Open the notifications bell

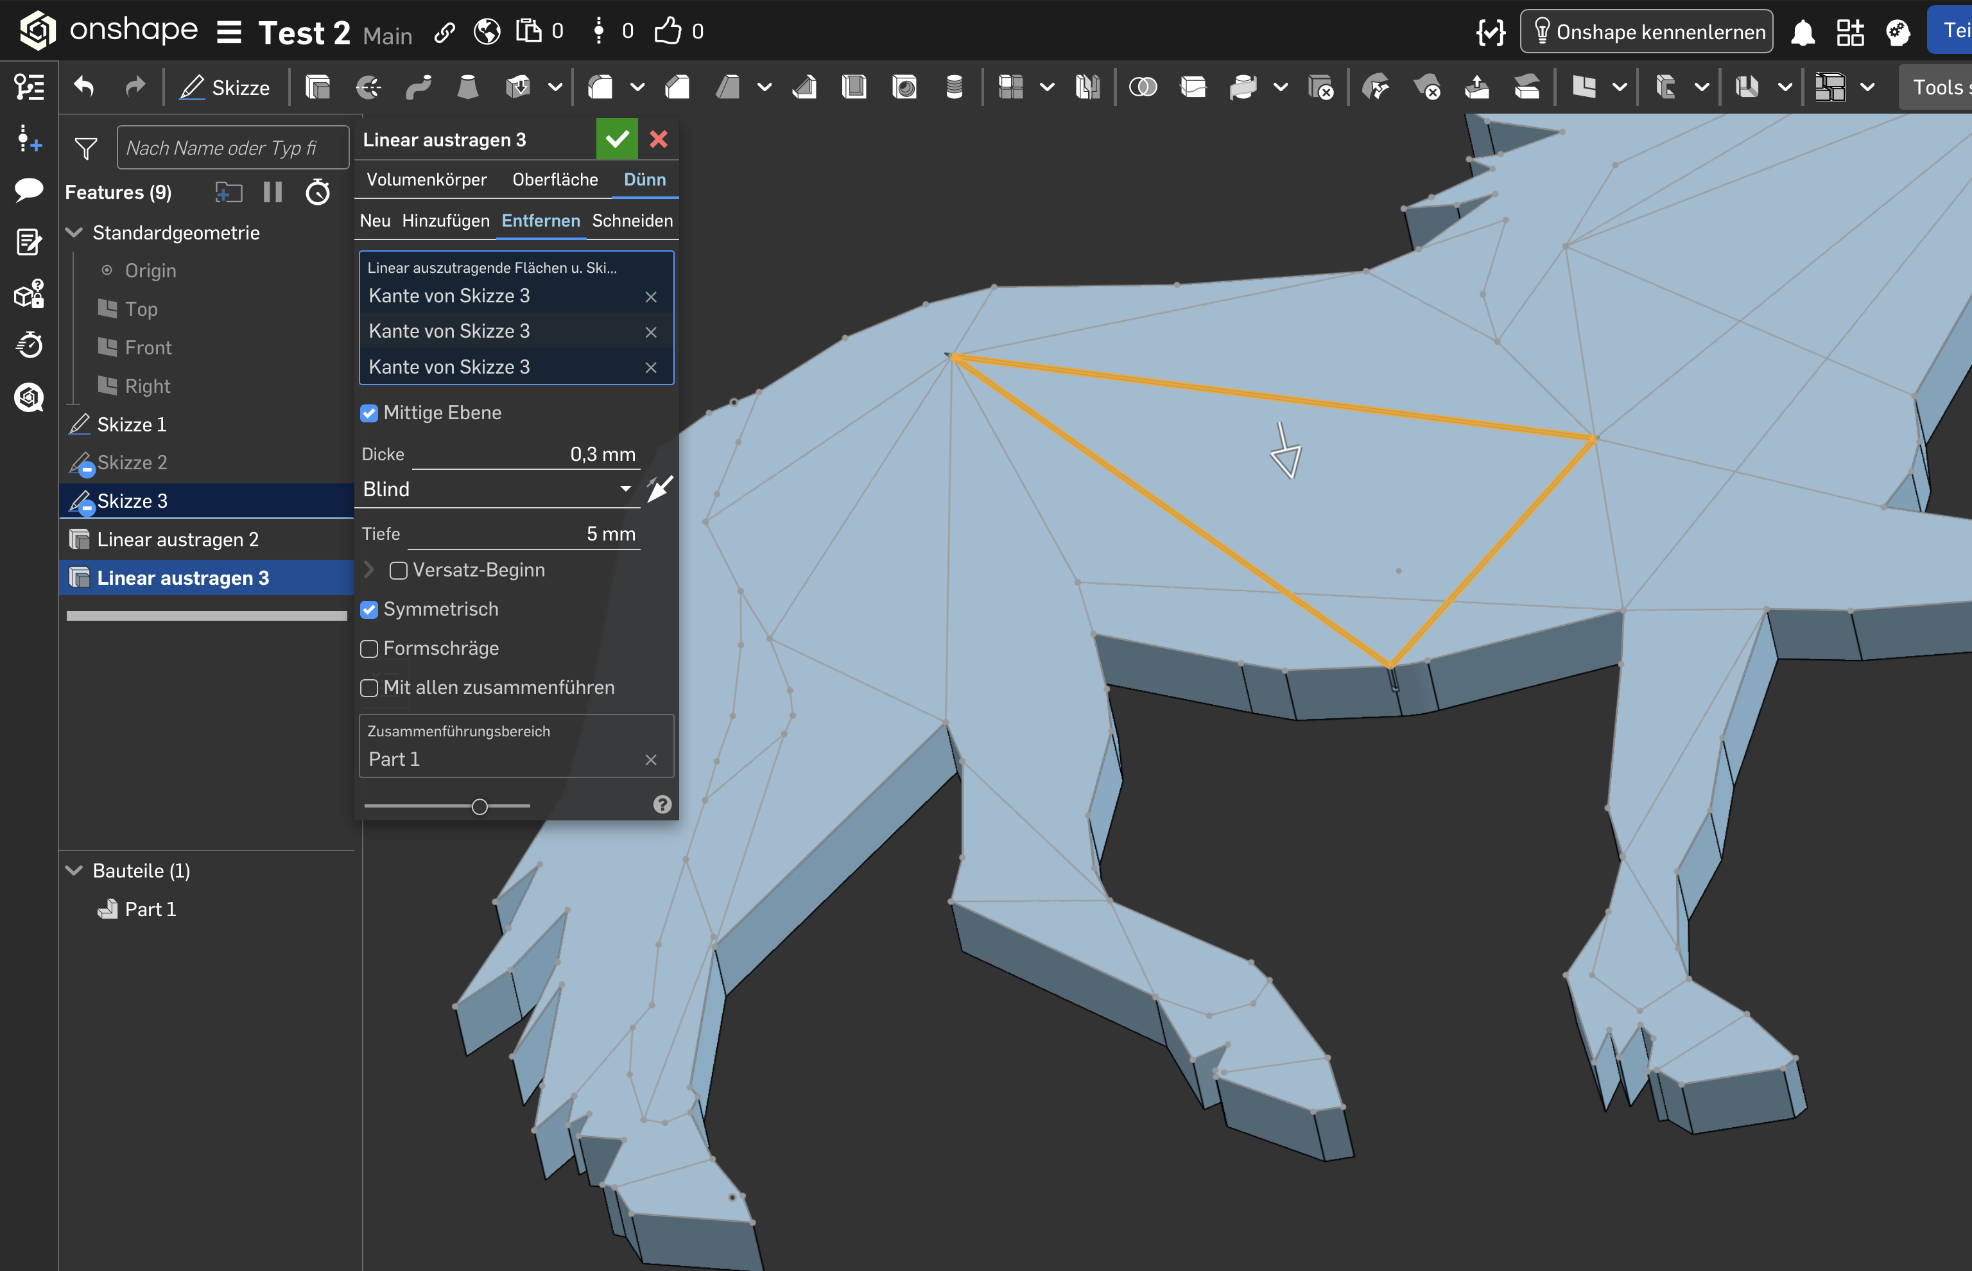tap(1803, 32)
